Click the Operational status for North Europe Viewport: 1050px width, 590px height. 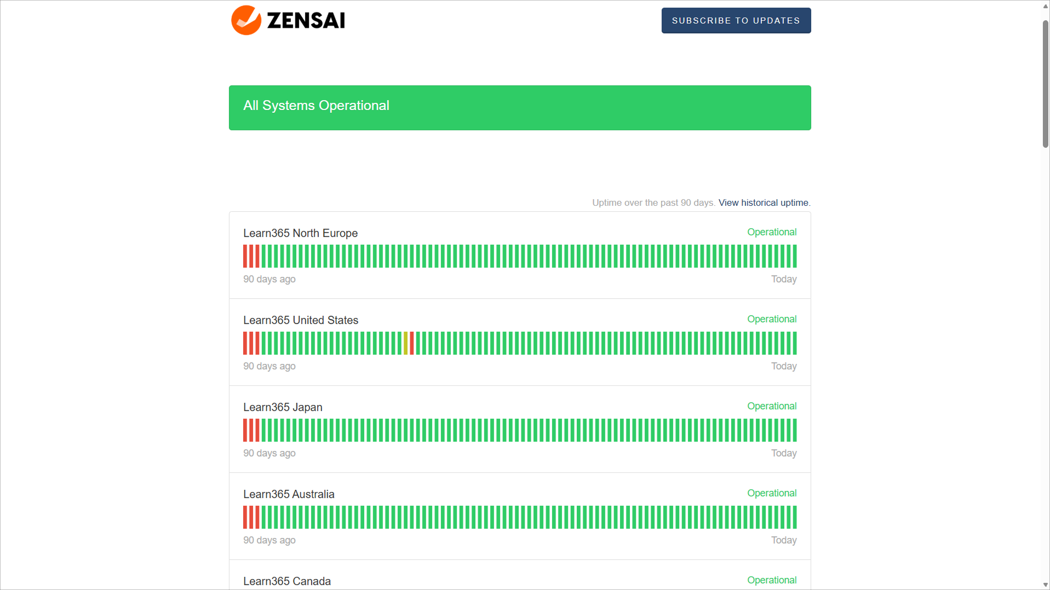coord(771,232)
